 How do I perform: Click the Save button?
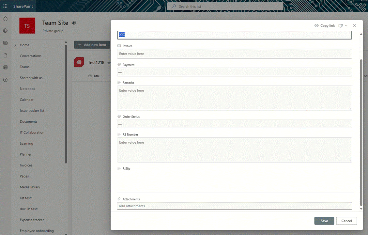tap(324, 221)
